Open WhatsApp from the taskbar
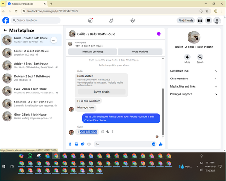Image resolution: width=226 pixels, height=181 pixels. click(x=30, y=156)
